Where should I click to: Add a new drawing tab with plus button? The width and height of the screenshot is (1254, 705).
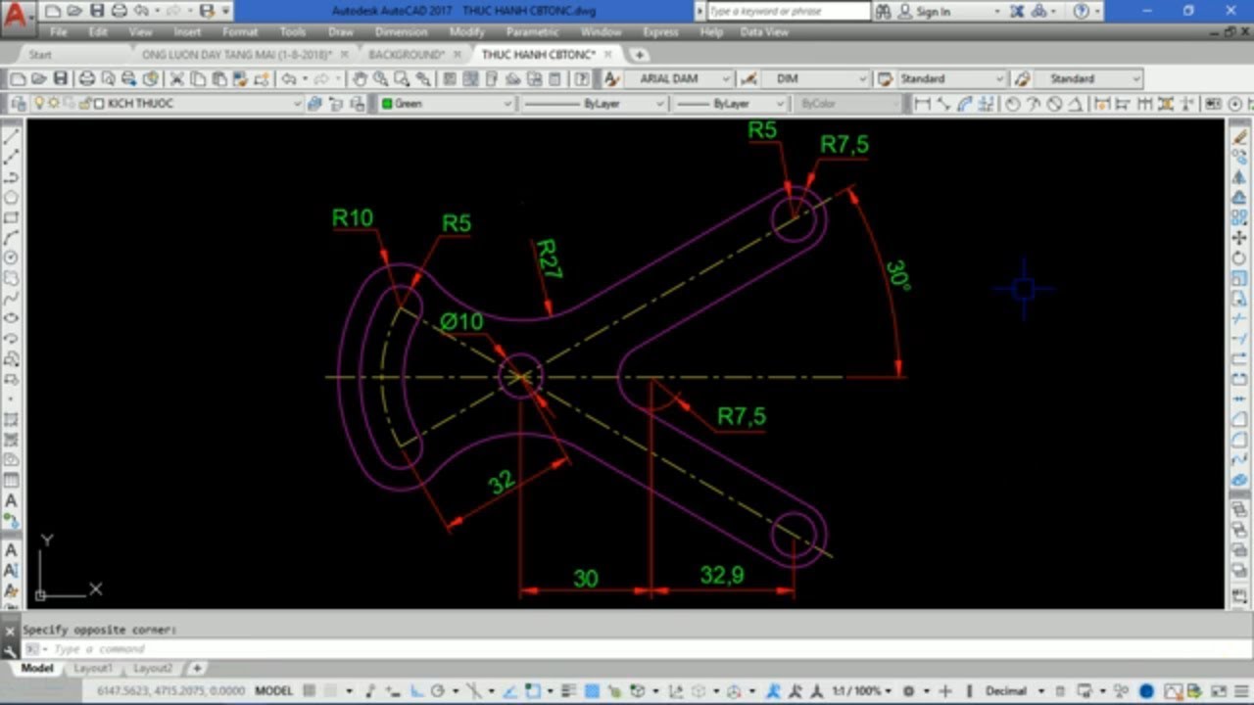(x=639, y=54)
